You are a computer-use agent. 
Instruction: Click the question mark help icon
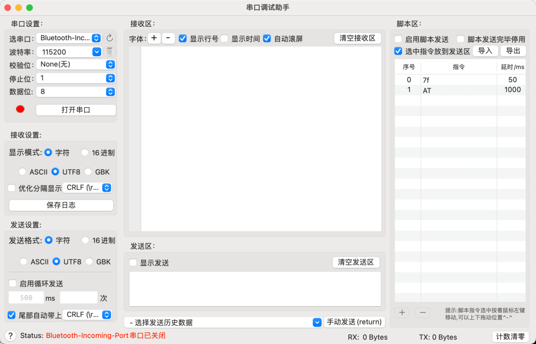coord(10,336)
